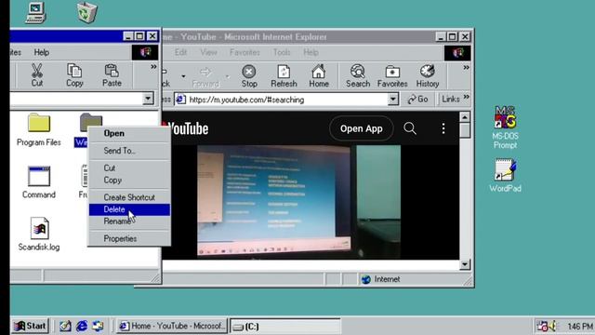The image size is (595, 335).
Task: Click the My Computer desktop icon
Action: pos(36,12)
